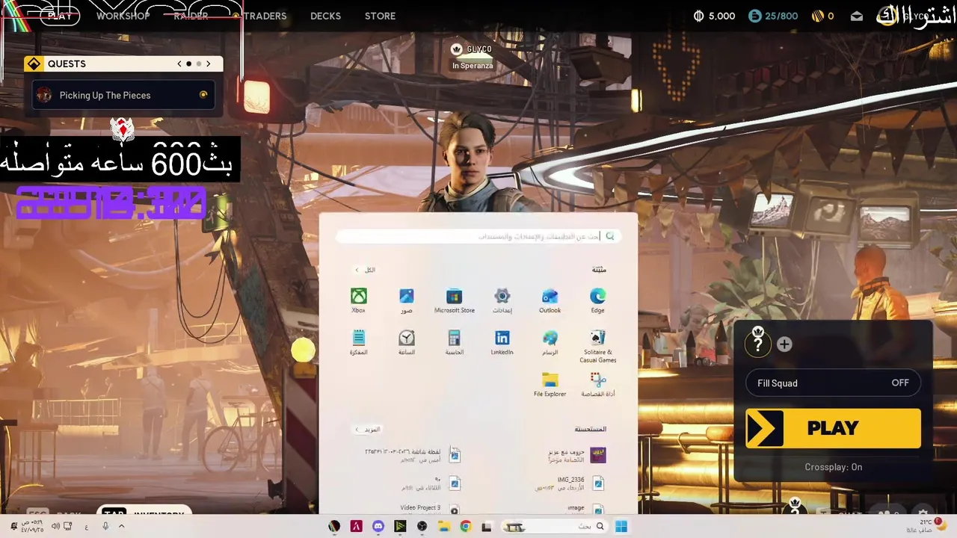Image resolution: width=957 pixels, height=538 pixels.
Task: Open the taskbar File Explorer folder icon
Action: pyautogui.click(x=443, y=526)
